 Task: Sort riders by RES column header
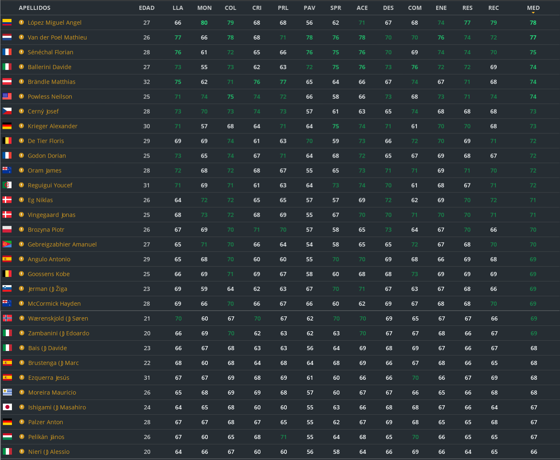pyautogui.click(x=467, y=8)
